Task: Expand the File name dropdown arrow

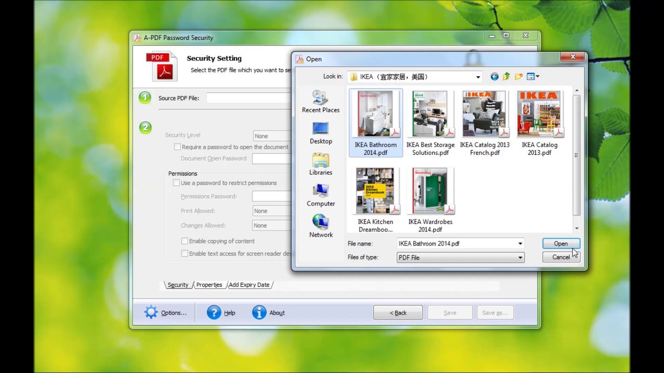Action: pyautogui.click(x=520, y=243)
